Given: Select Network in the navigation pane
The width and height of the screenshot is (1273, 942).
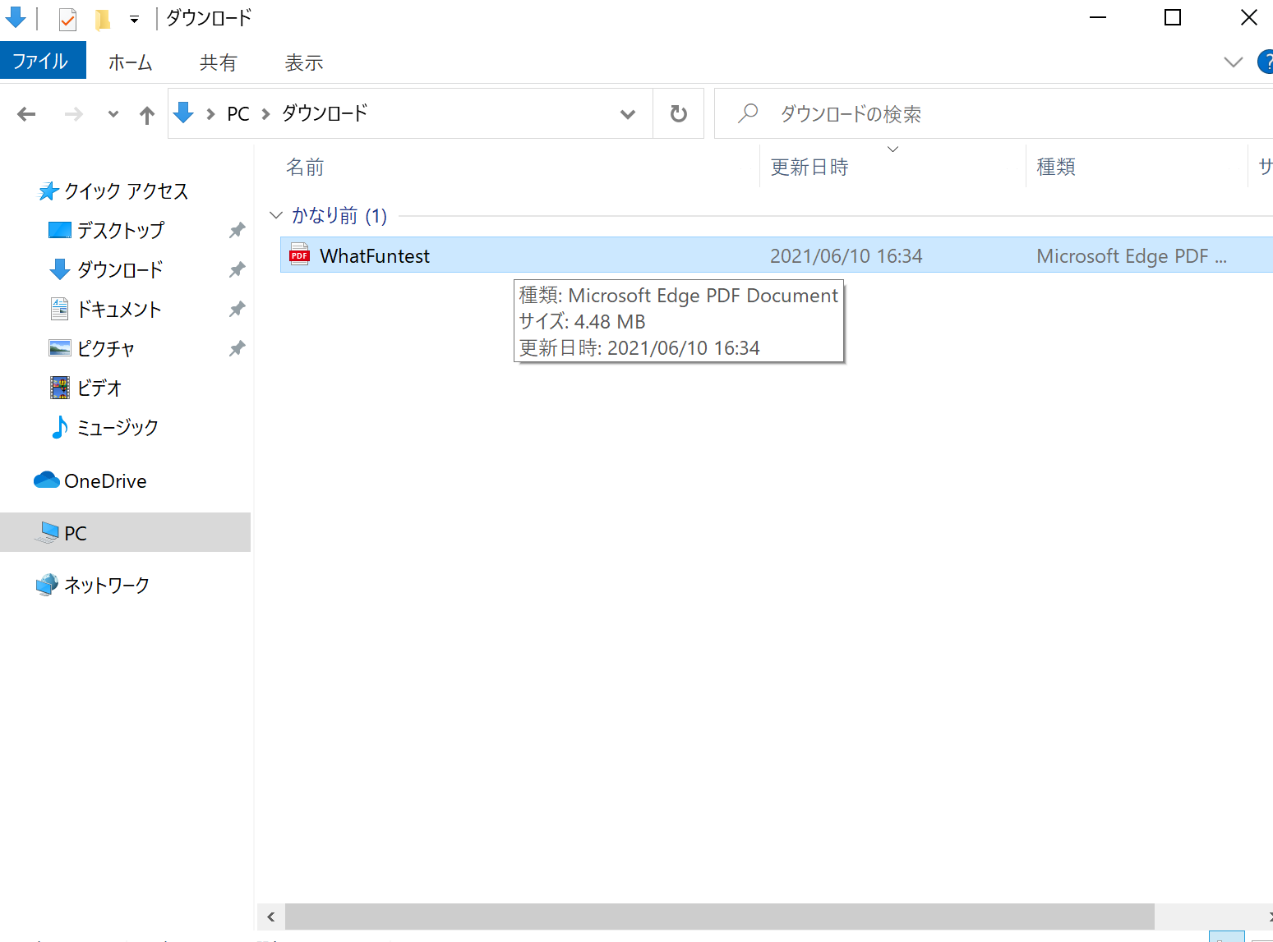Looking at the screenshot, I should pos(106,586).
